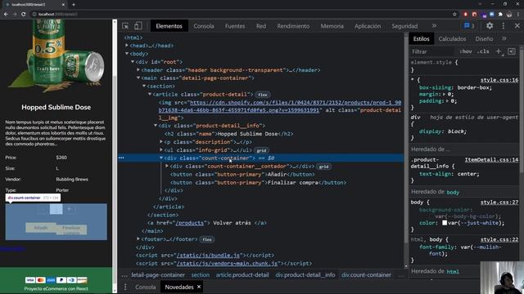Collapse the div id root node
This screenshot has height=294, width=524.
tap(133, 62)
